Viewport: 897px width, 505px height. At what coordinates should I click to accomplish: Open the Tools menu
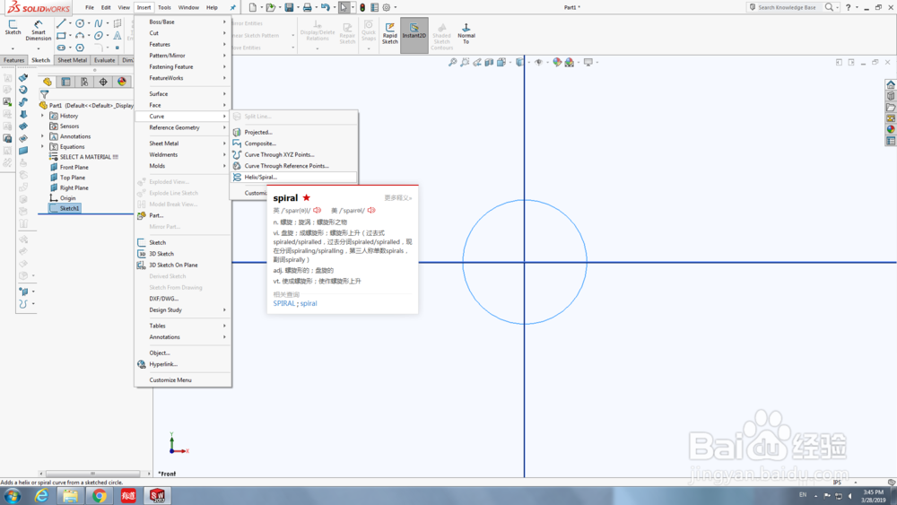tap(164, 7)
